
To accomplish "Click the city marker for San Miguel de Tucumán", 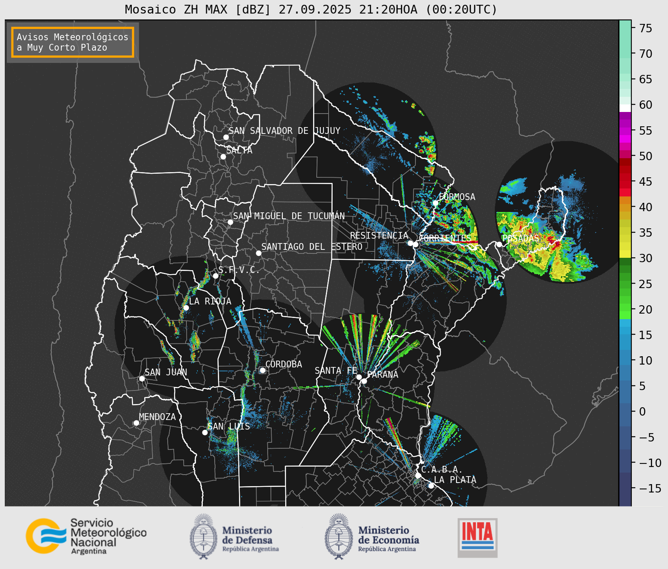I will [230, 222].
